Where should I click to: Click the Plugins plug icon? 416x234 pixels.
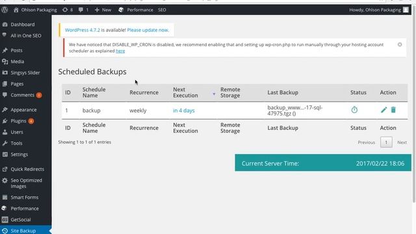pos(5,121)
